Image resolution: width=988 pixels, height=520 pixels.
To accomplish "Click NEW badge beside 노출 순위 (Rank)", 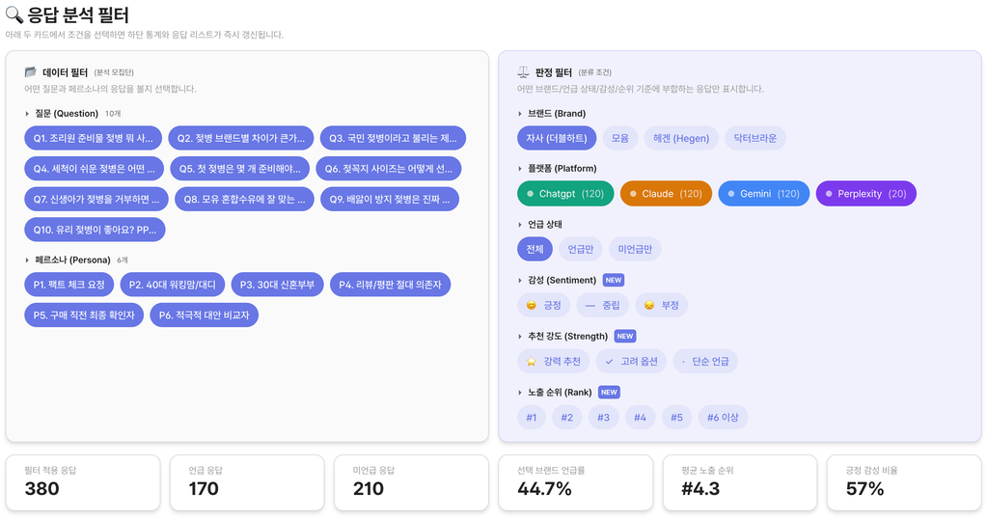I will pos(609,392).
